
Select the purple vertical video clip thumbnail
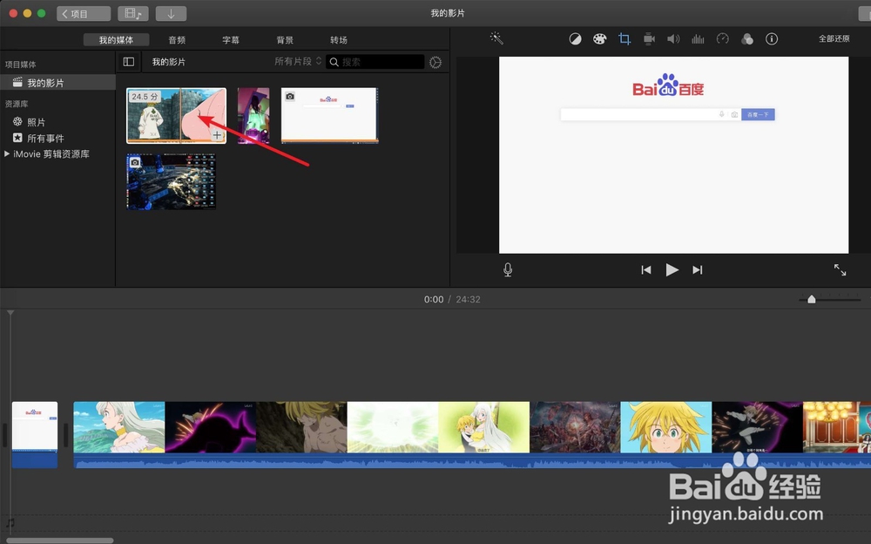pos(253,115)
